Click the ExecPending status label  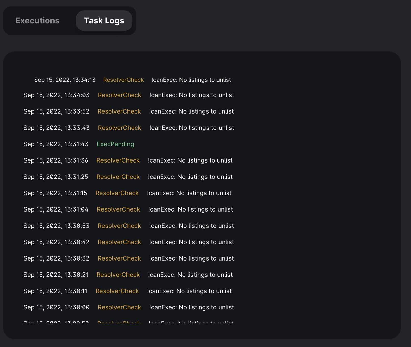115,144
